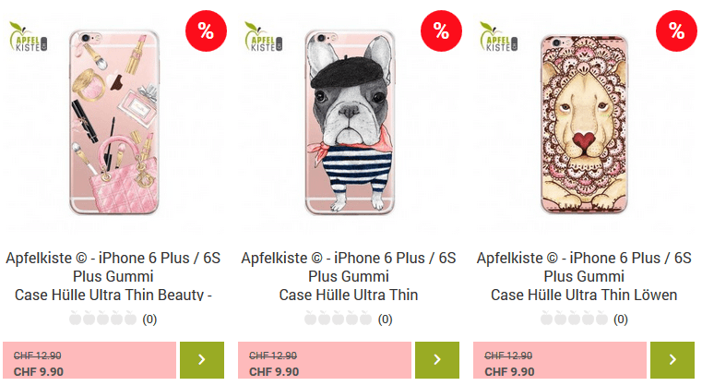The image size is (702, 386).
Task: Open the bulldog case via green arrow button
Action: click(437, 360)
